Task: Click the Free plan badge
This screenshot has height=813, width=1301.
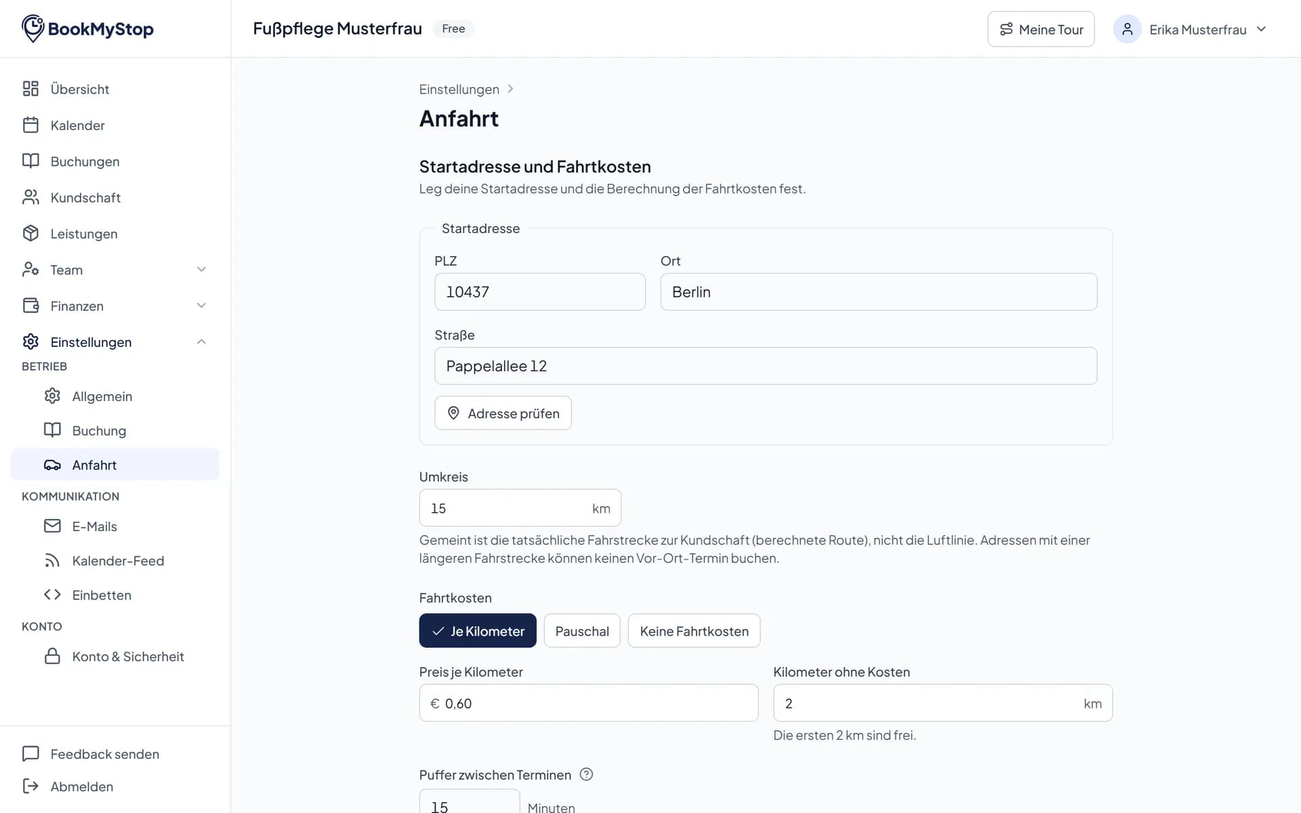Action: (x=453, y=28)
